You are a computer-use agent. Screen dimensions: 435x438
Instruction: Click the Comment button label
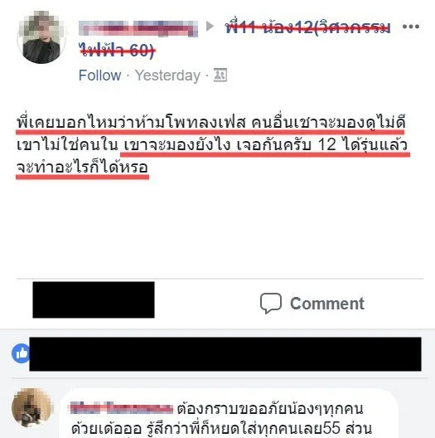point(327,304)
